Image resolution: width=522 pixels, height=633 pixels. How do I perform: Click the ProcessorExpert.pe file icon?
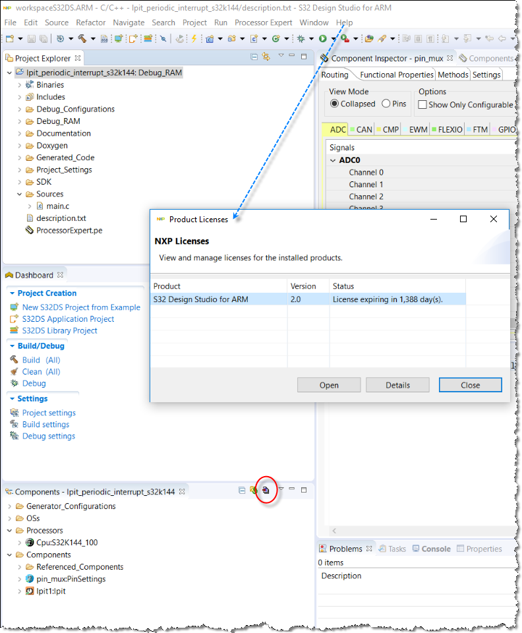[29, 230]
